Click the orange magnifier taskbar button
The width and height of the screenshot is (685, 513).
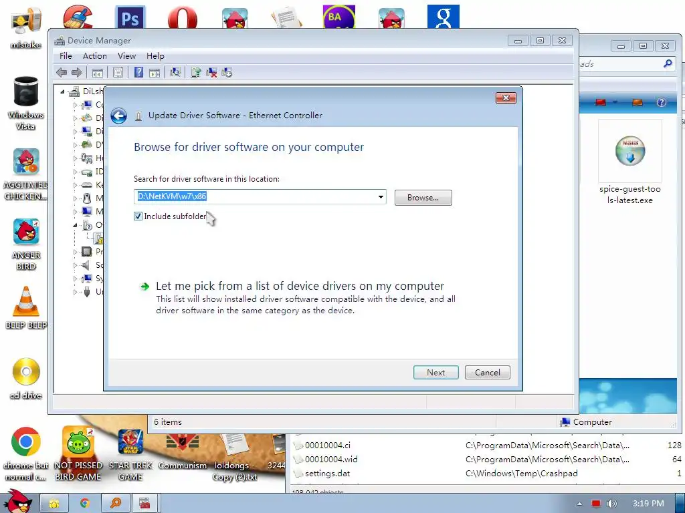(x=115, y=504)
